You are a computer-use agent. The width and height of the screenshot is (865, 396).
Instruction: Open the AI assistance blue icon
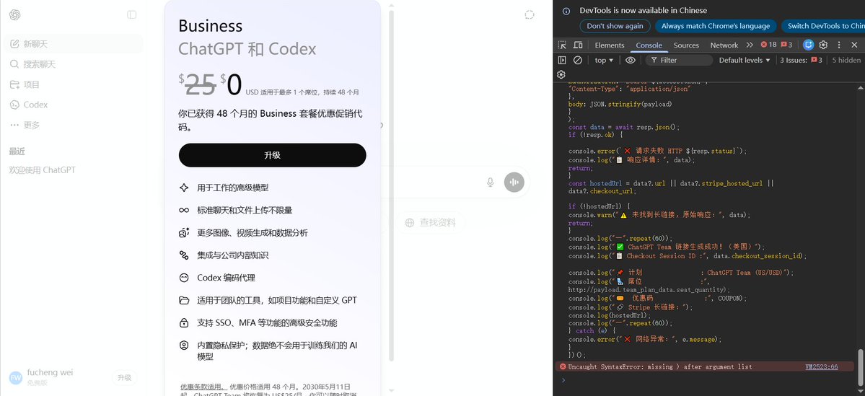pos(808,45)
